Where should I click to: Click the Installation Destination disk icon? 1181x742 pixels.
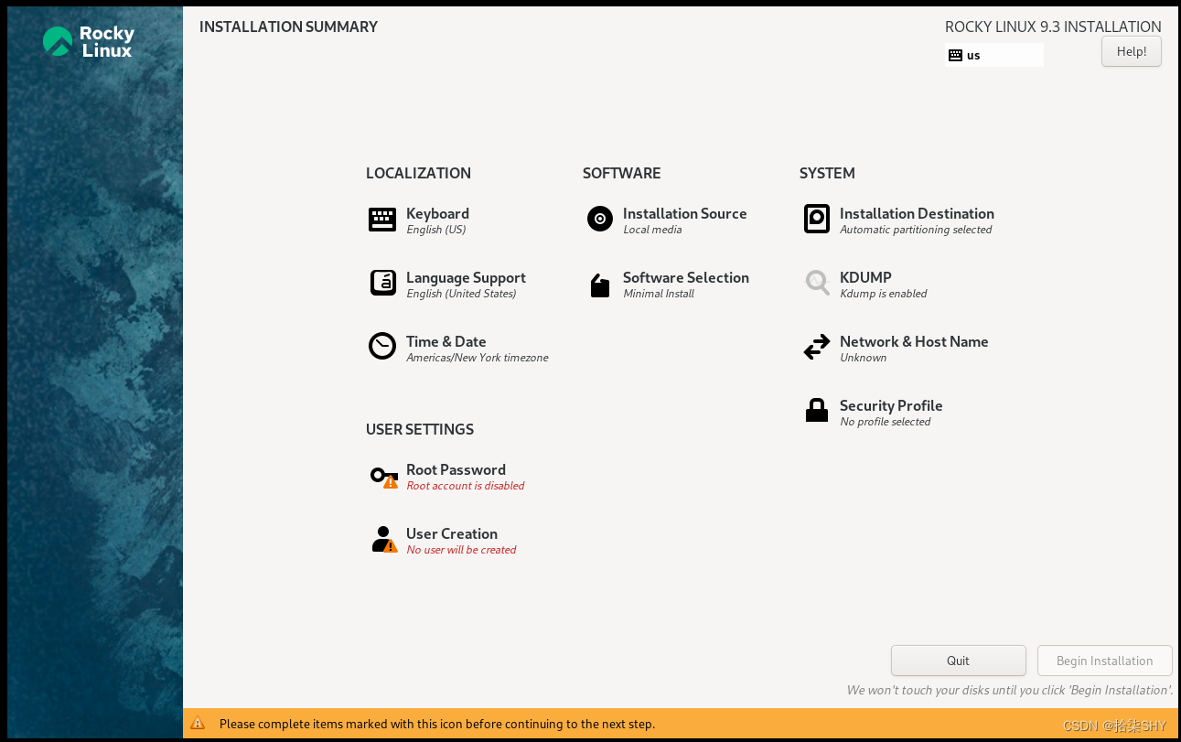pyautogui.click(x=817, y=219)
